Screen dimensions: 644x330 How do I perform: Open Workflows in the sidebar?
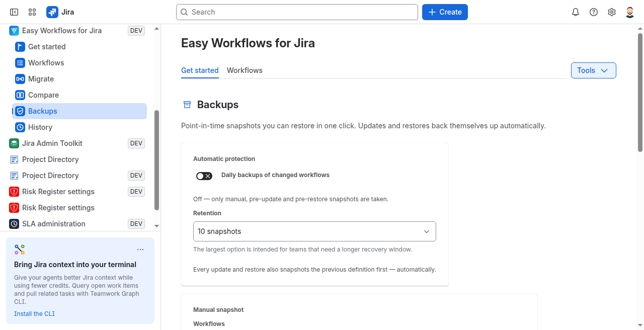pos(79,63)
